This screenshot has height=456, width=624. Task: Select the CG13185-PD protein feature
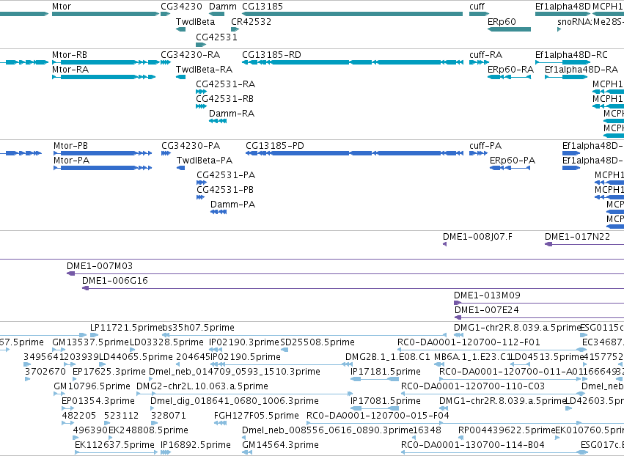pos(355,152)
